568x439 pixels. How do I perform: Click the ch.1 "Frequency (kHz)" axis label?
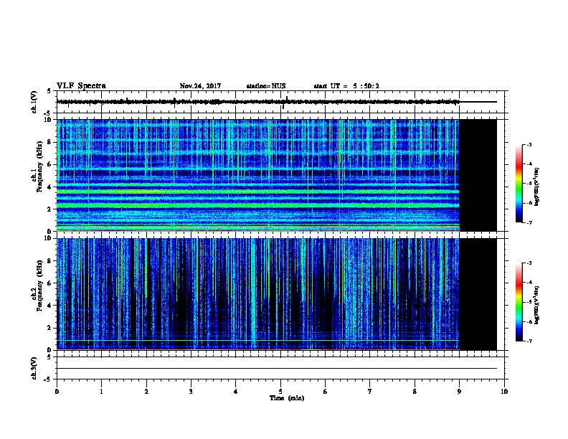click(39, 166)
